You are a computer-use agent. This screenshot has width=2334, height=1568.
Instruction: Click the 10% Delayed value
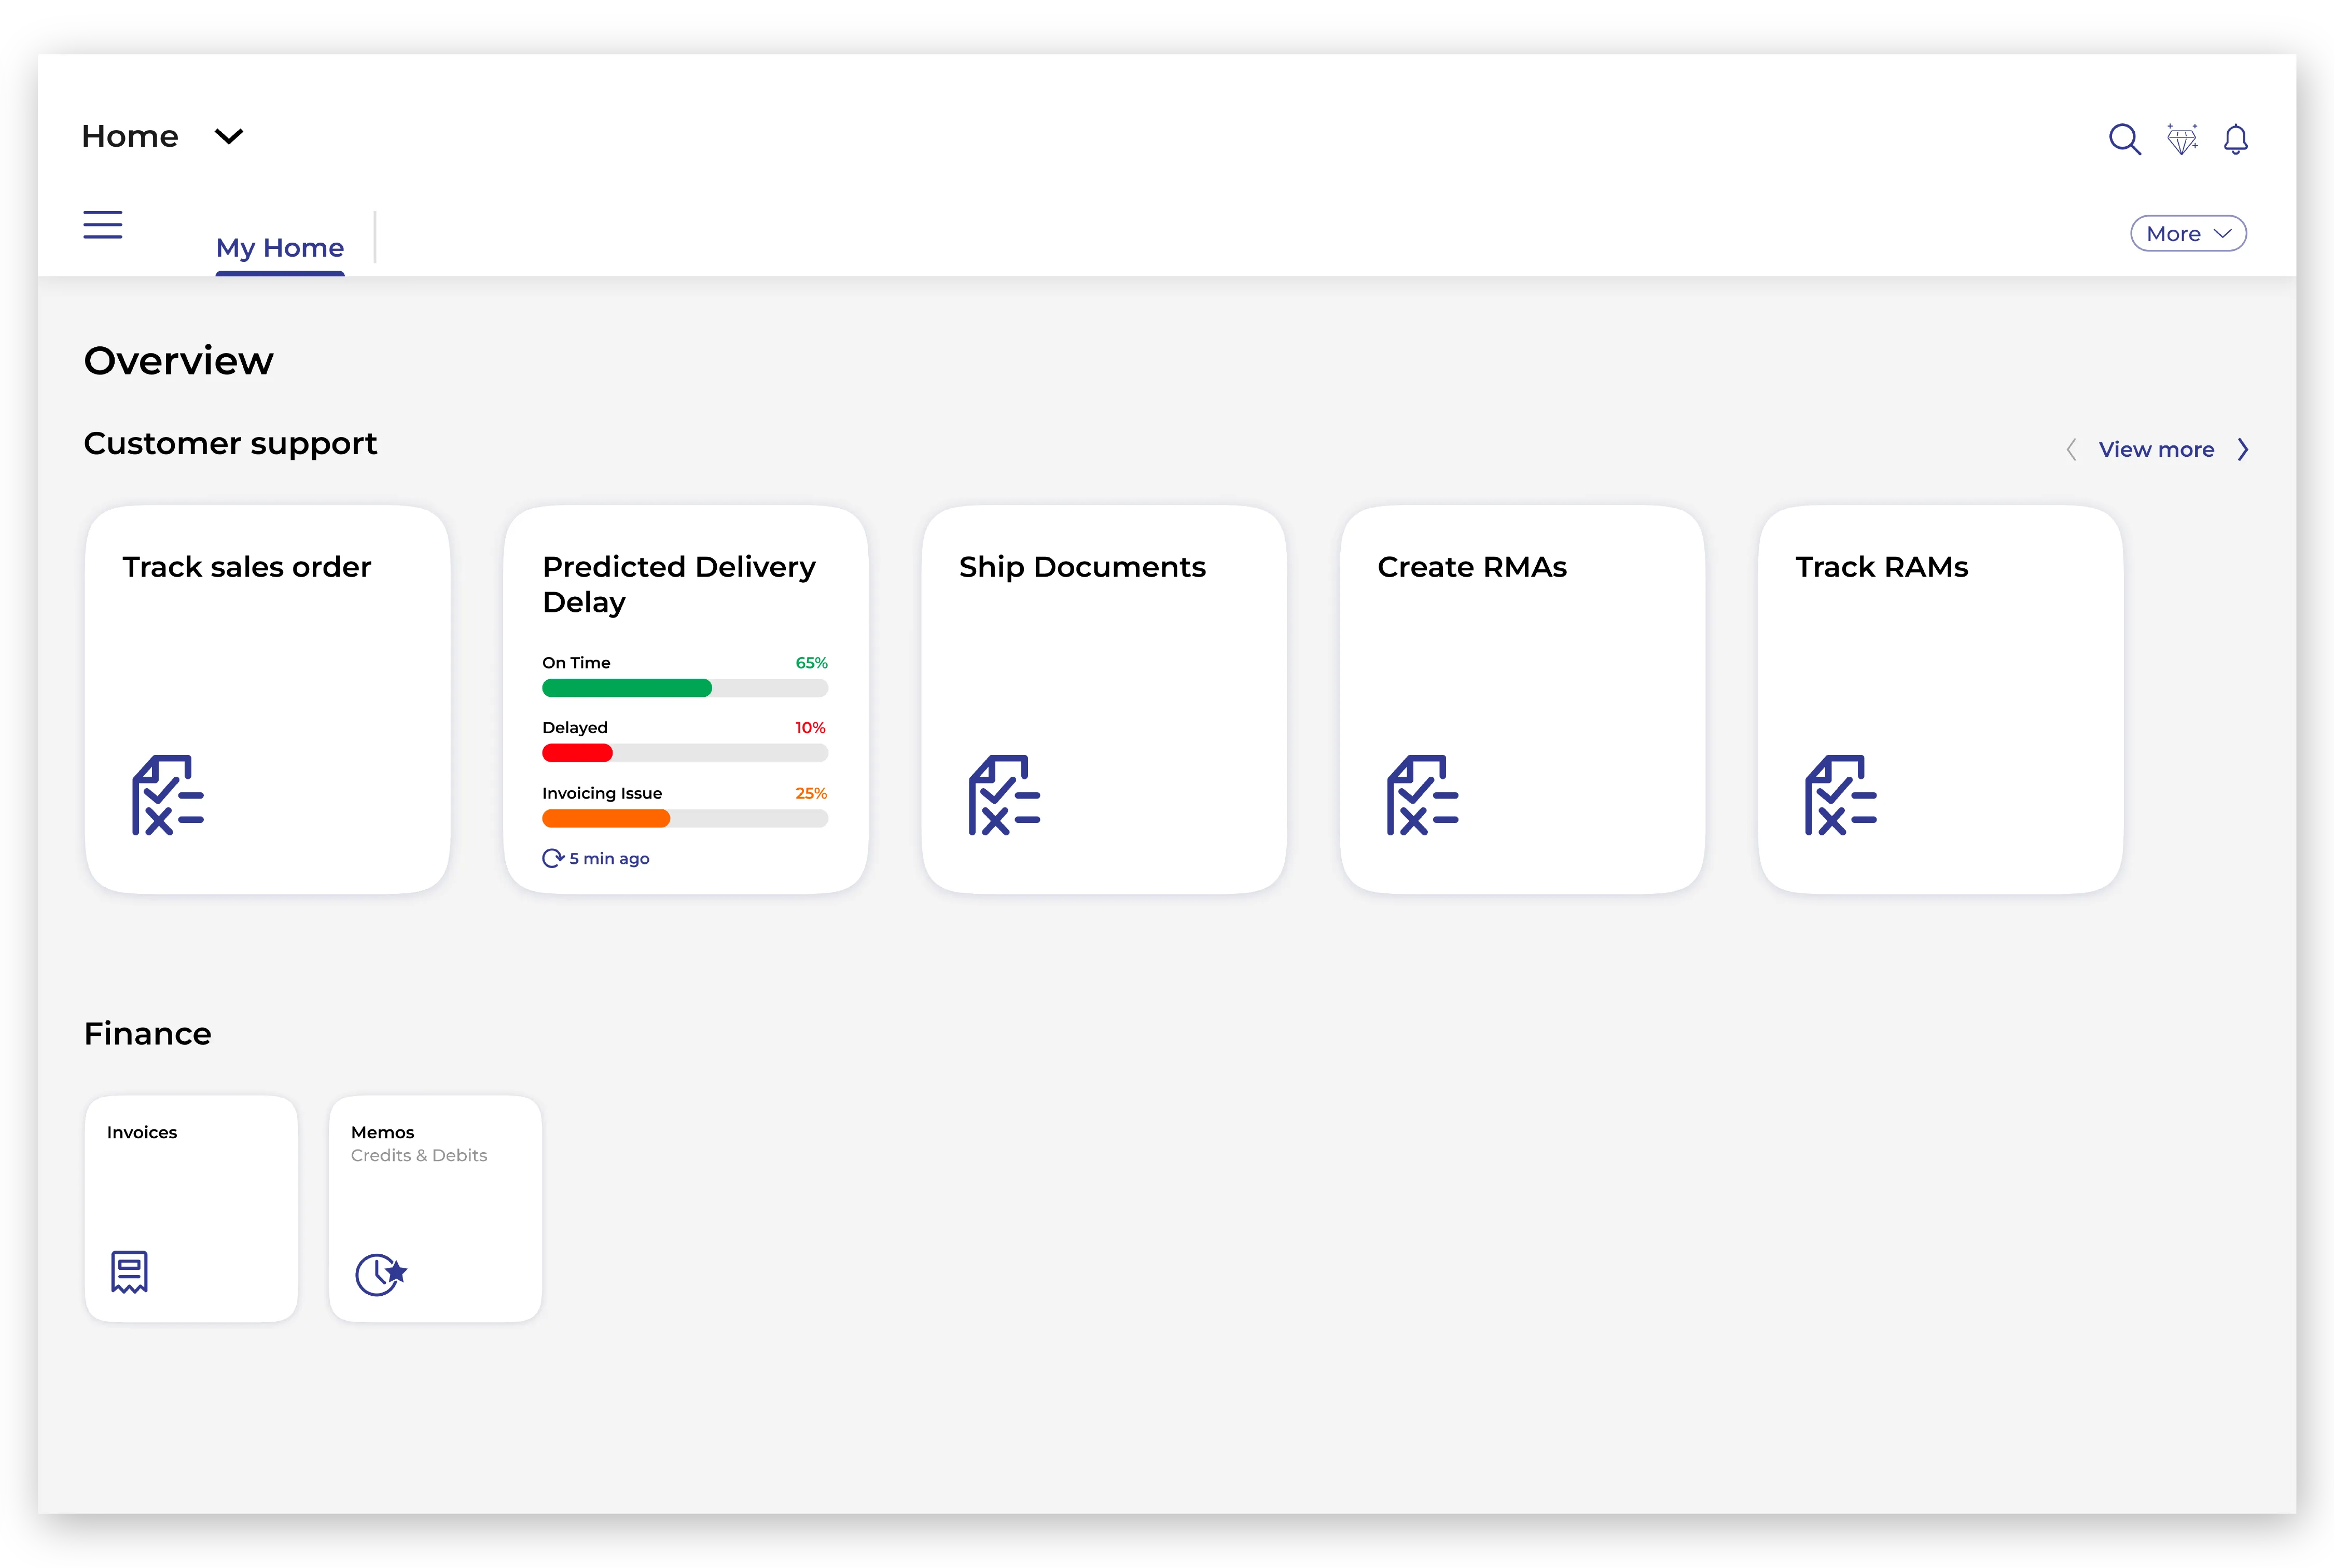[x=810, y=728]
